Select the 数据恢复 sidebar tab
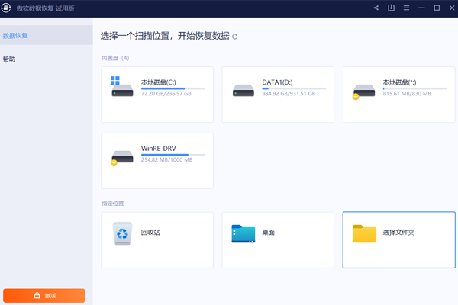This screenshot has height=305, width=458. (15, 36)
